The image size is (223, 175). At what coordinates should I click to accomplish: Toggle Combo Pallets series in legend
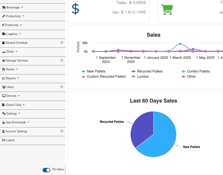pyautogui.click(x=196, y=71)
